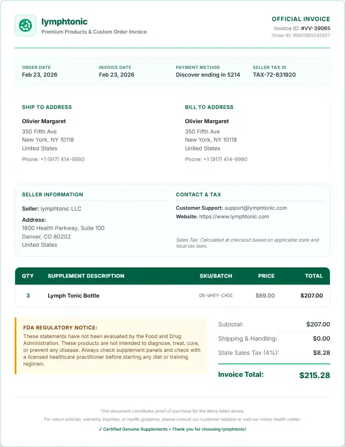Click the support@lymphtonic.com email address

click(256, 208)
